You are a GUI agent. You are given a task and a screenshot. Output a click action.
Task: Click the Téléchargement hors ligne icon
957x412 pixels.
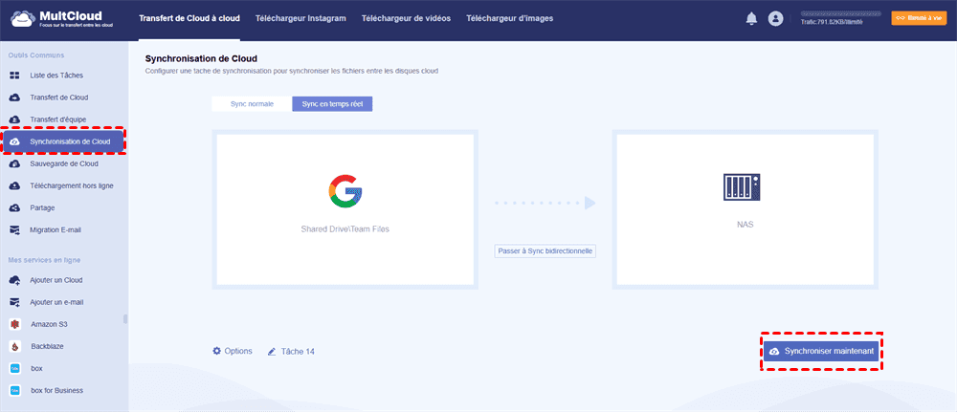coord(14,185)
